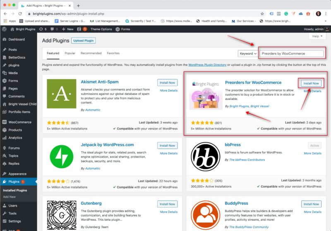Install Now for Preorders for WooCommerce
The height and width of the screenshot is (231, 331).
tap(311, 83)
